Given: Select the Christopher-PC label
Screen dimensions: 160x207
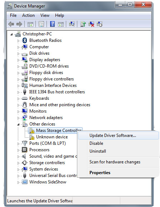Looking at the screenshot, I should coord(37,34).
